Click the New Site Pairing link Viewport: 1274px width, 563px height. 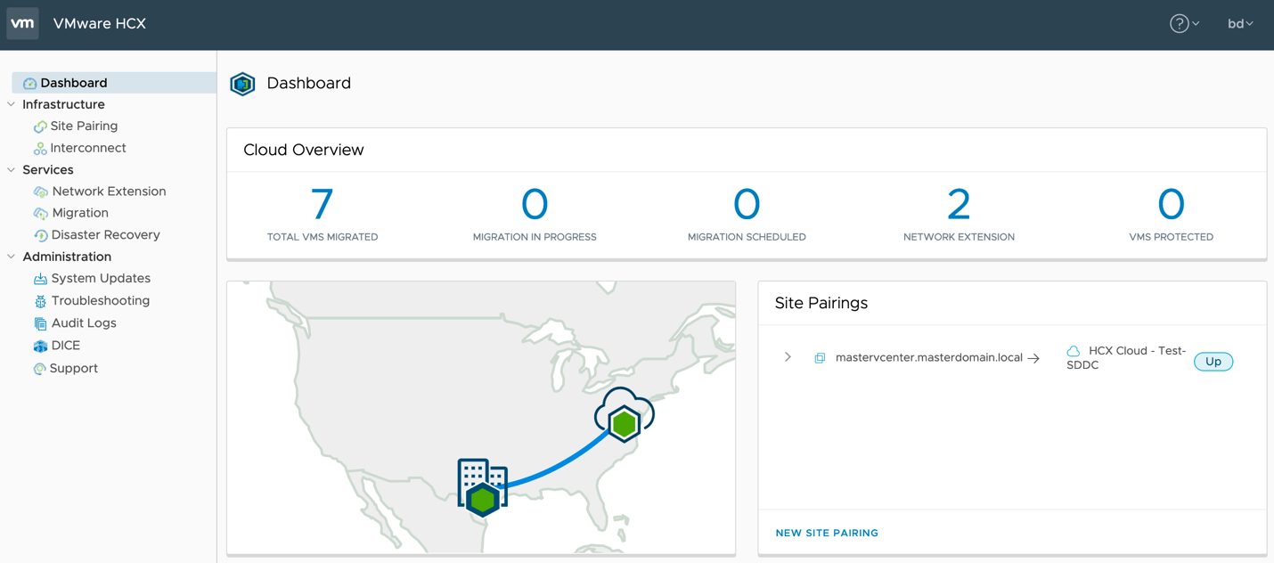click(827, 533)
